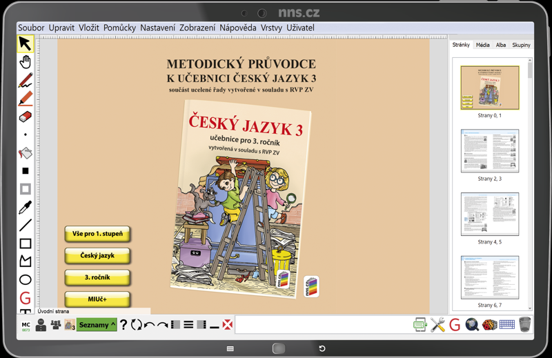Click the pages panel scroll down arrow
The height and width of the screenshot is (358, 552).
coord(530,308)
